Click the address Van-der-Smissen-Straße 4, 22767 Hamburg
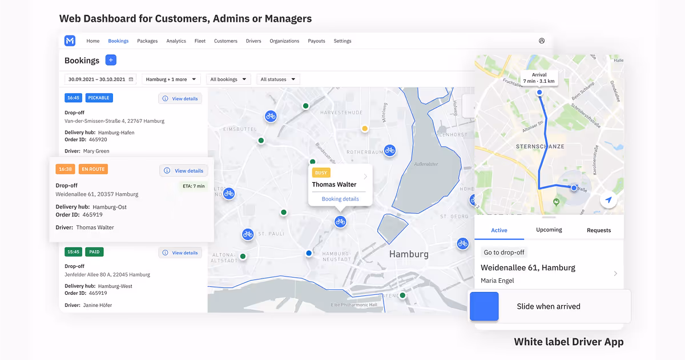The width and height of the screenshot is (685, 360). tap(114, 121)
